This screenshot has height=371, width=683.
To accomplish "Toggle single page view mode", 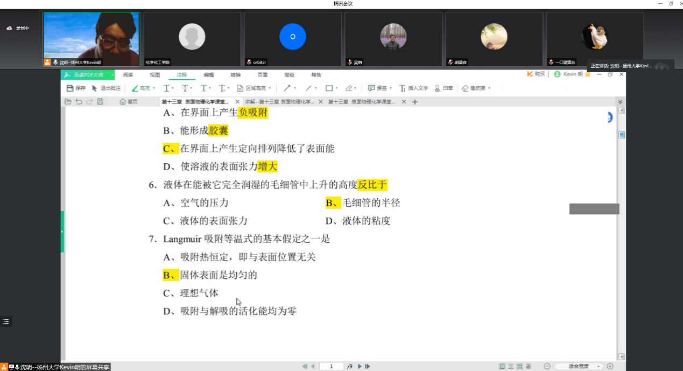I will (502, 366).
